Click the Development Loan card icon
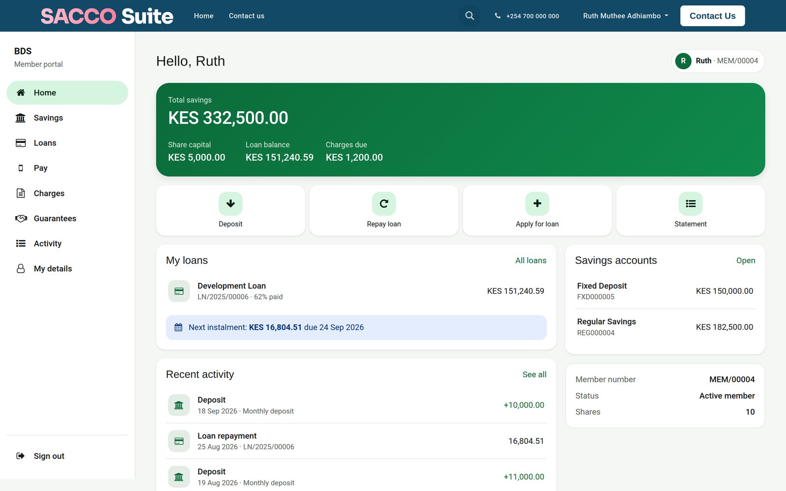Screen dimensions: 786x491 pos(179,291)
